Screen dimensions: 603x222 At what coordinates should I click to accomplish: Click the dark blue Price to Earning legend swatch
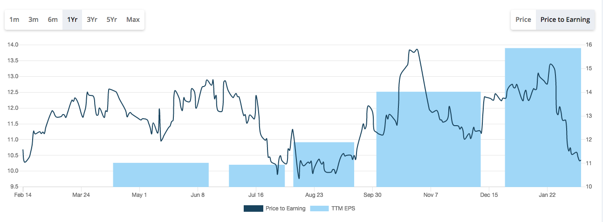pyautogui.click(x=253, y=209)
